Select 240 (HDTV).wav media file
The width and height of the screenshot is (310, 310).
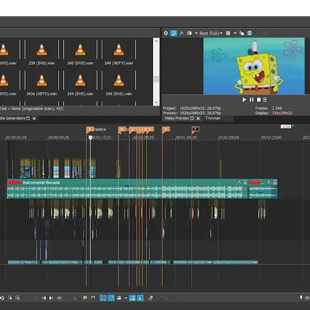tap(119, 52)
